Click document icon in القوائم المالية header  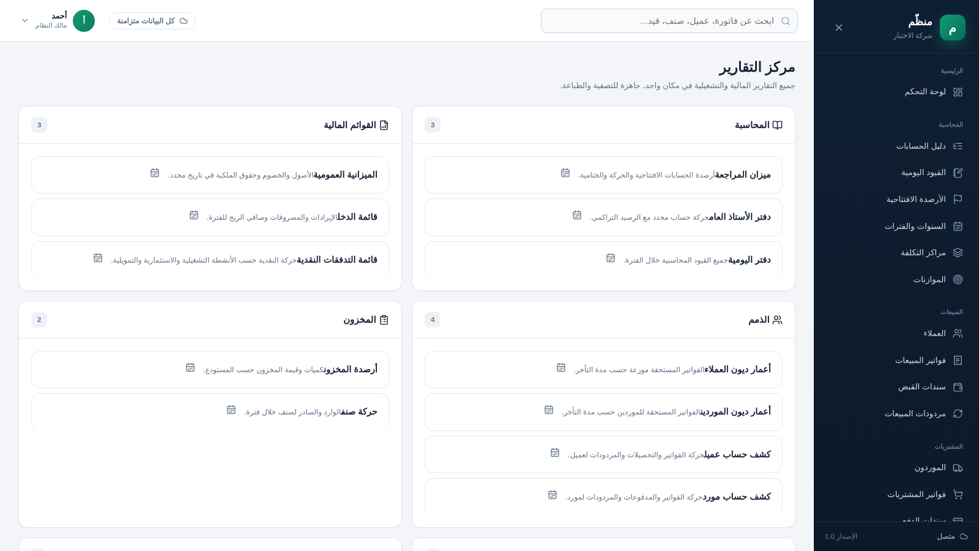coord(384,125)
